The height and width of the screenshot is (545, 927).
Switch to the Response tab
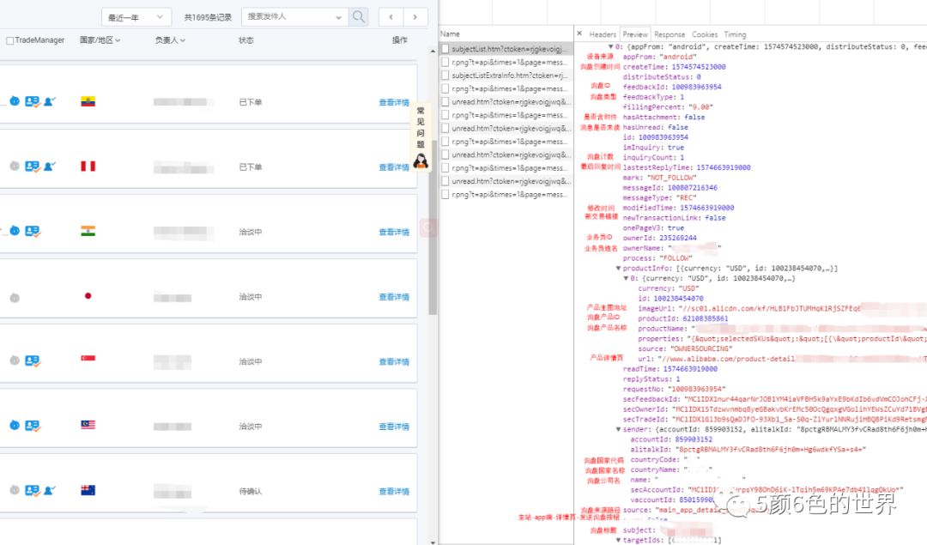pyautogui.click(x=669, y=34)
